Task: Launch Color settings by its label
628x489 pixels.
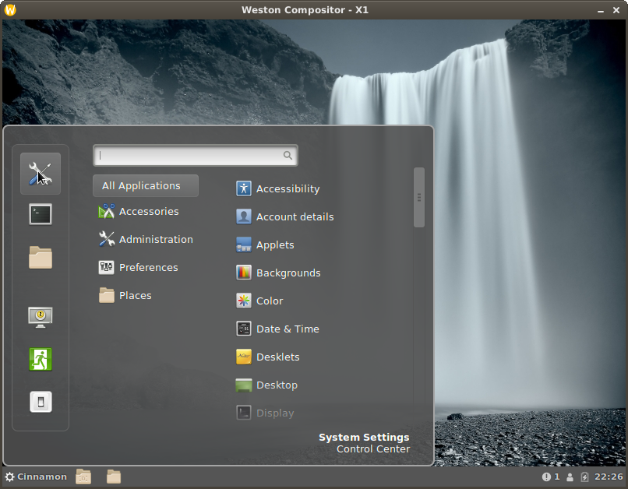Action: (270, 301)
